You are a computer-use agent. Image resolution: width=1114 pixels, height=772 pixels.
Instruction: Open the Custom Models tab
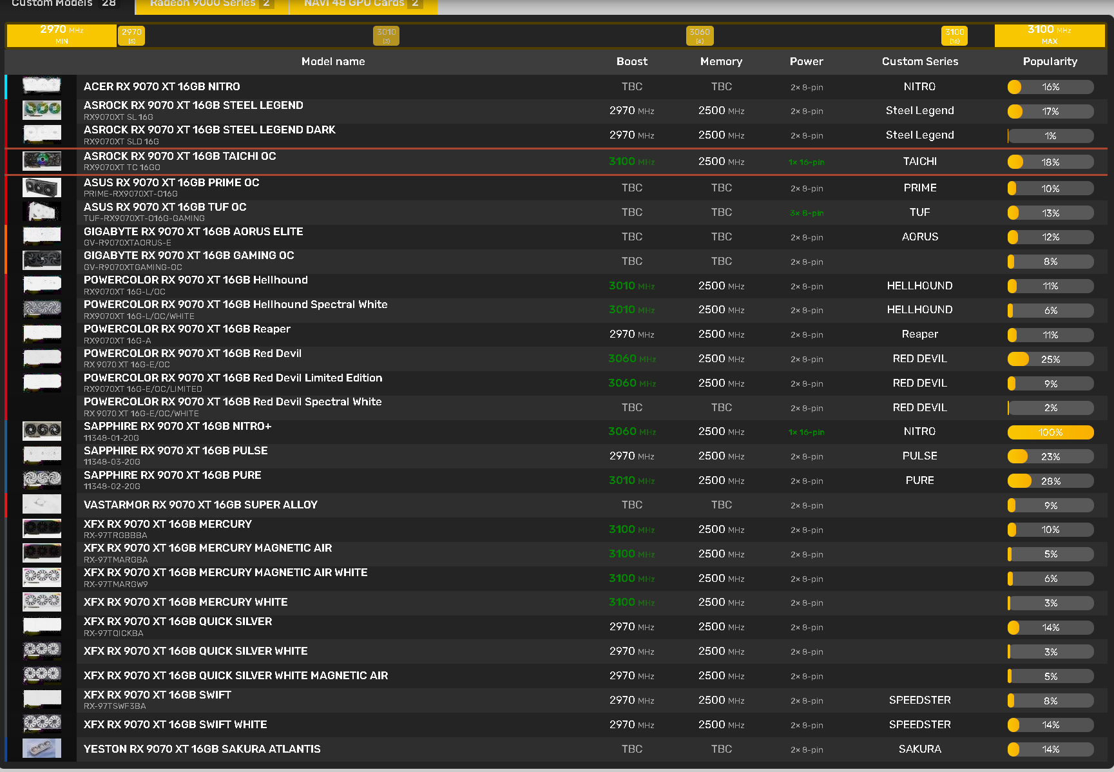[67, 5]
